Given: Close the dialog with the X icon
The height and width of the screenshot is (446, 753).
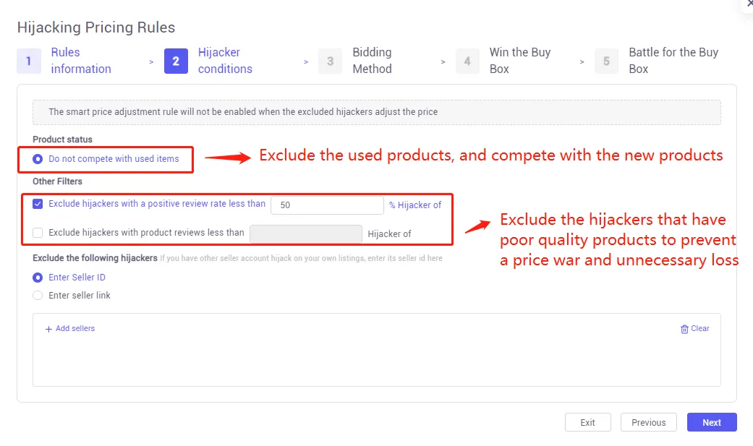Looking at the screenshot, I should click(x=749, y=4).
